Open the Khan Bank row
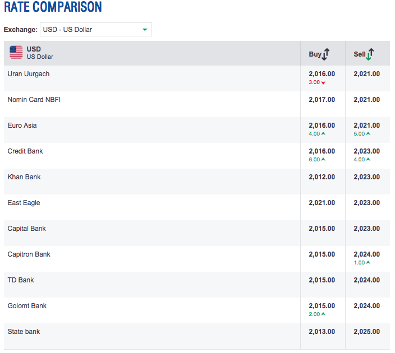 pos(197,182)
